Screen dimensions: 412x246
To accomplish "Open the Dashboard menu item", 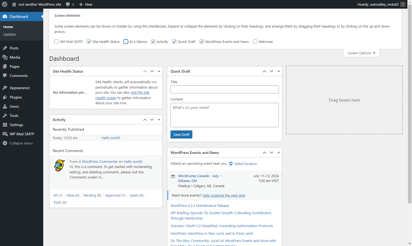I will [x=22, y=16].
